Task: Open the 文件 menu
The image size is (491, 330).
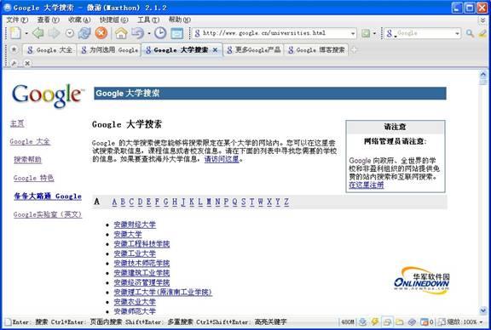Action: click(17, 20)
